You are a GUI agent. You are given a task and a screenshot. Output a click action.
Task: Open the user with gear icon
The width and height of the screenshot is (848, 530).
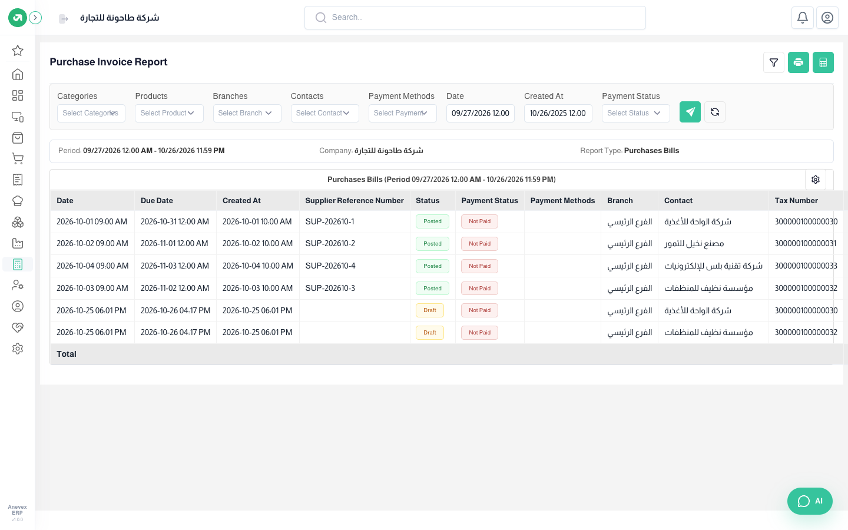click(18, 285)
